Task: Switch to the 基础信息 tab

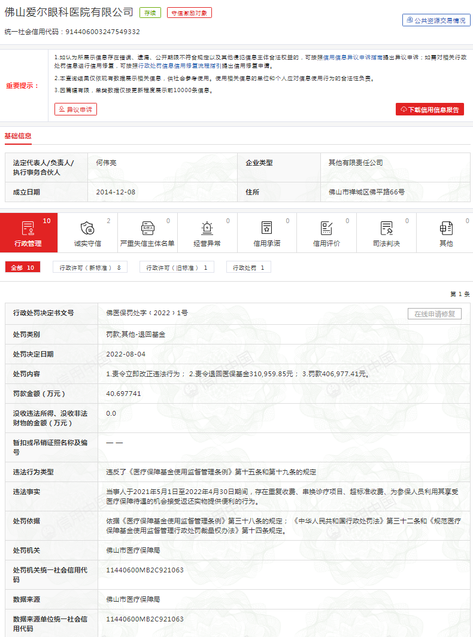Action: pos(18,136)
